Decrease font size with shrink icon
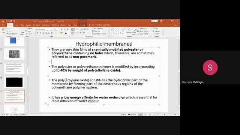Viewport: 240px width, 135px height. 64,29
